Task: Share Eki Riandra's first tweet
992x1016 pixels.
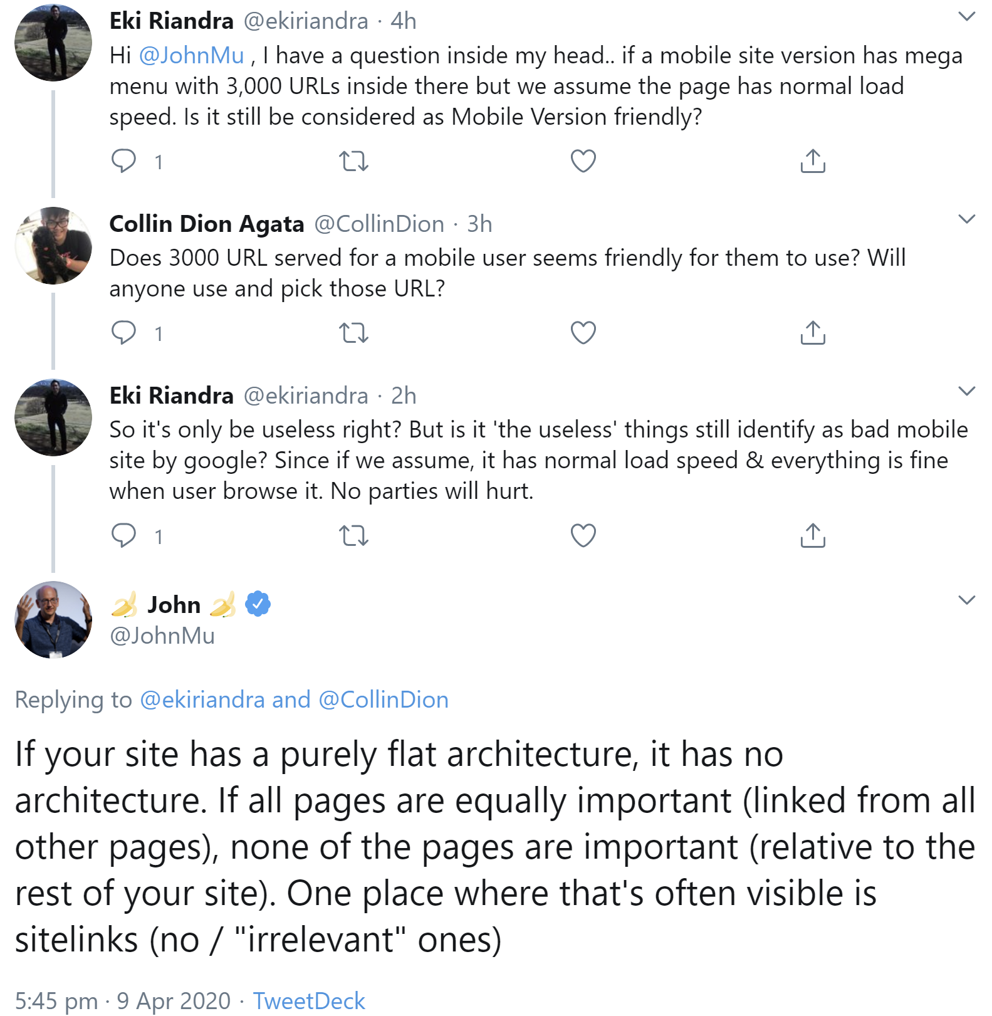Action: click(813, 161)
